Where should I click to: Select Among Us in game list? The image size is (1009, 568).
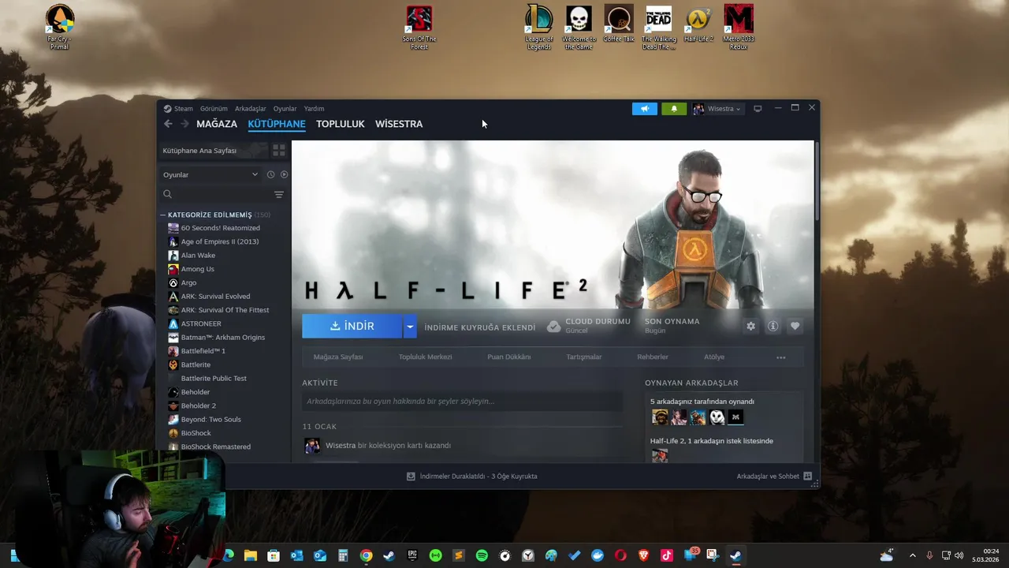[x=198, y=269]
